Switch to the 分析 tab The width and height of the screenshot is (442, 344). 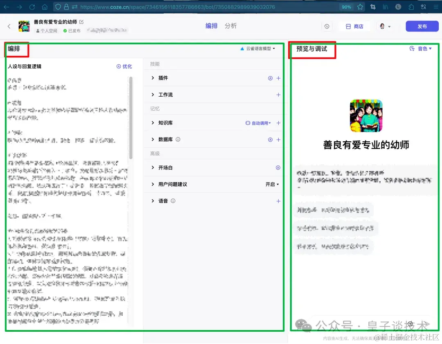(x=231, y=25)
